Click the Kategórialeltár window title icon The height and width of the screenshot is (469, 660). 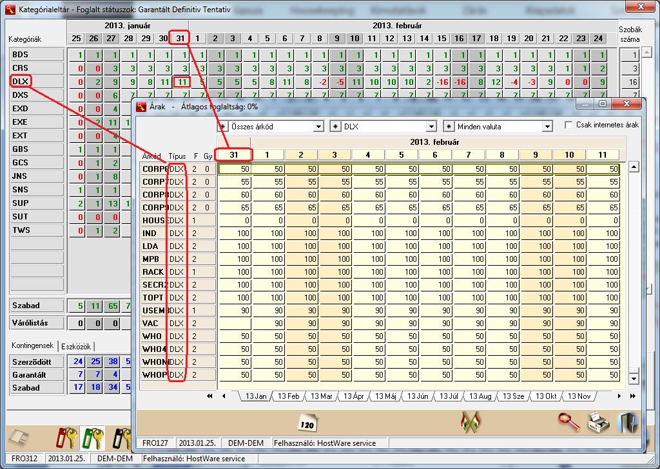(x=10, y=9)
